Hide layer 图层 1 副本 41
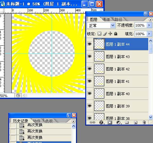 (x=90, y=81)
